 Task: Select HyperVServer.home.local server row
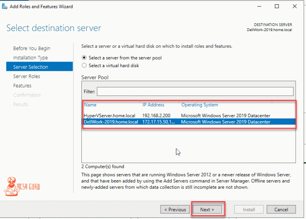pyautogui.click(x=189, y=116)
